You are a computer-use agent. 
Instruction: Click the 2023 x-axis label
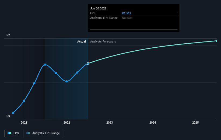coord(110,122)
